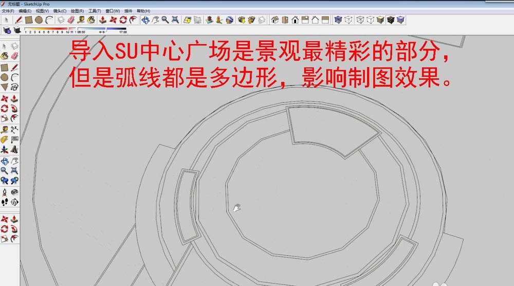Image resolution: width=514 pixels, height=286 pixels.
Task: Switch to Shaded With Textures style
Action: 391,20
